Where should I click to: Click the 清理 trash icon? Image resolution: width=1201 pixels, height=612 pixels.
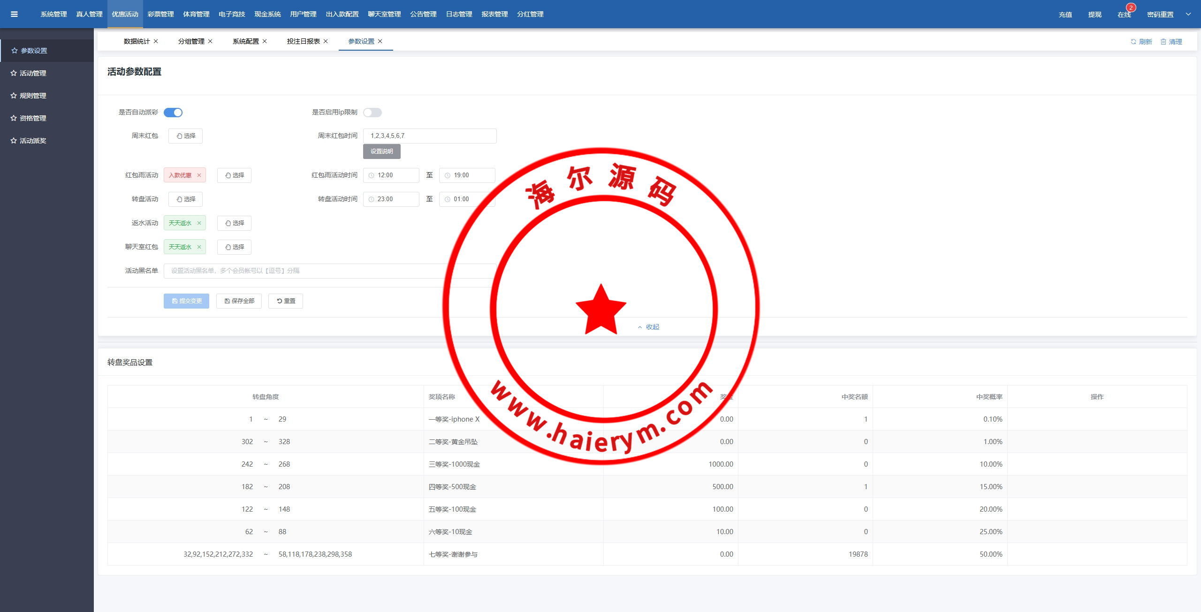pos(1163,42)
